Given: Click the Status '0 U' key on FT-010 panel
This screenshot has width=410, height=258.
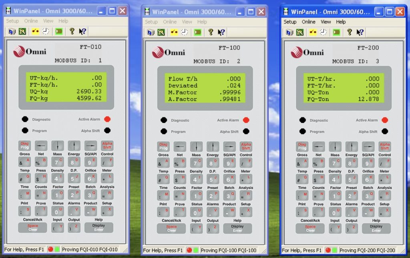Looking at the screenshot, I should point(58,211).
